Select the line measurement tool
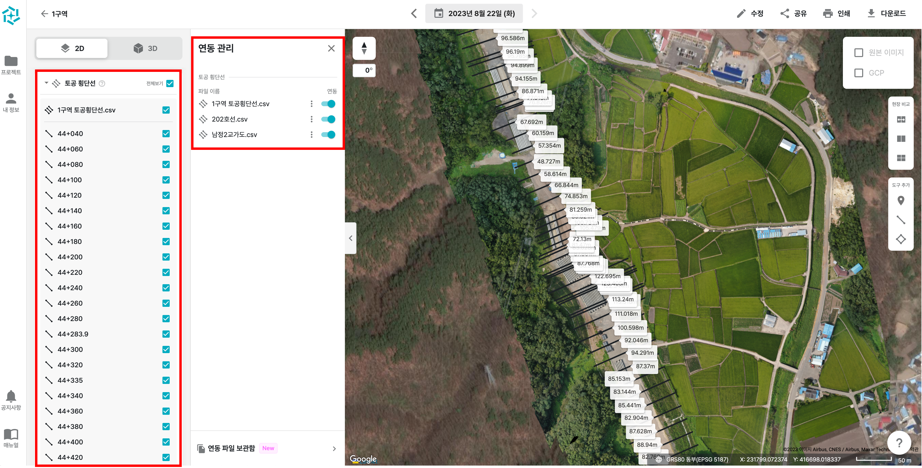 (901, 220)
